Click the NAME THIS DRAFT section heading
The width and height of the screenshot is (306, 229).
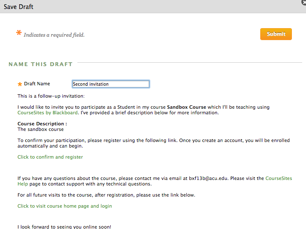[41, 64]
